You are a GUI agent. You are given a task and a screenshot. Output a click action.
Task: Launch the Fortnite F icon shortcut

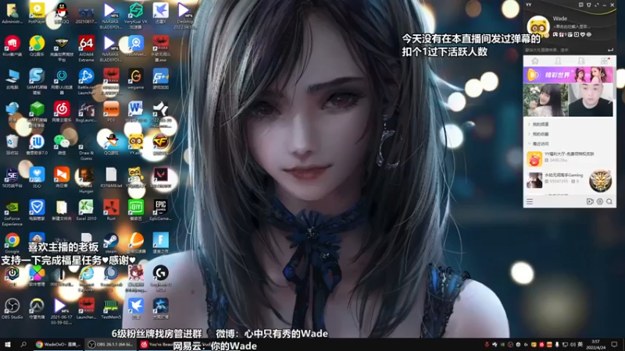tap(160, 243)
